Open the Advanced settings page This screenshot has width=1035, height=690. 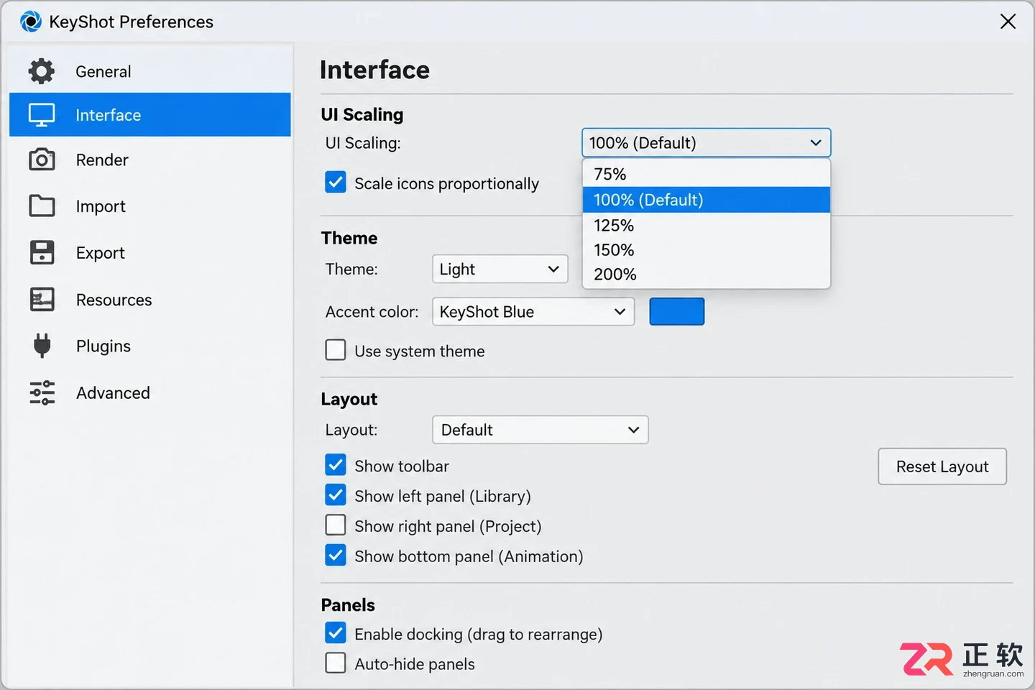tap(150, 392)
